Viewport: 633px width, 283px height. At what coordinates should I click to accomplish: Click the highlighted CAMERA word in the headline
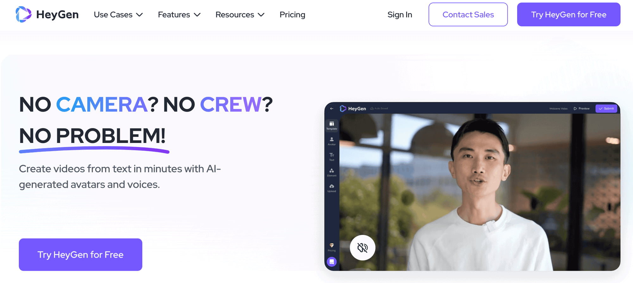(x=102, y=104)
